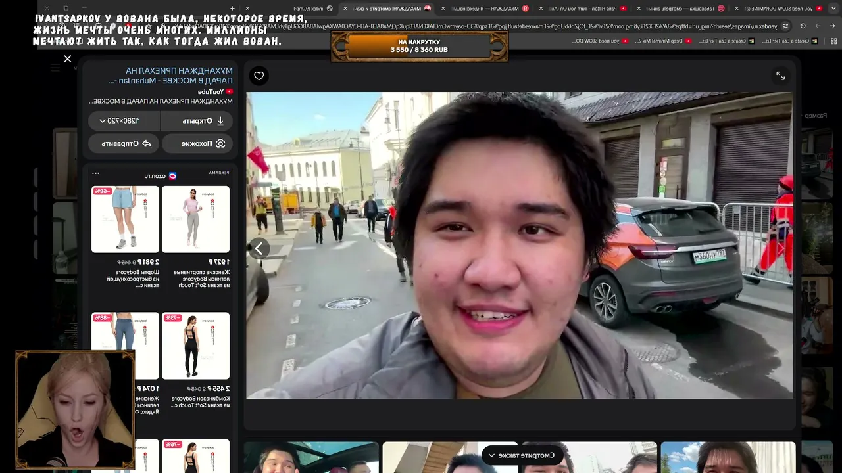Close the active МУХАДЖАН: смотрите tab
The height and width of the screenshot is (473, 842).
[x=345, y=9]
